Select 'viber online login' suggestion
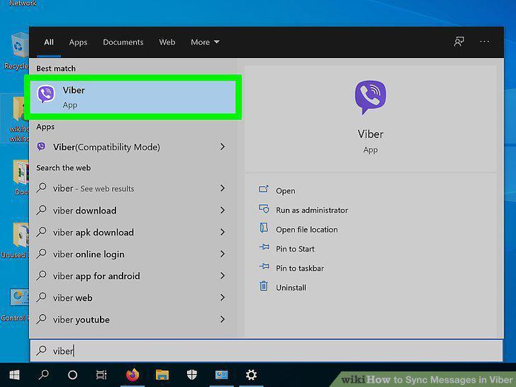Viewport: 516px width, 387px height. coord(133,254)
